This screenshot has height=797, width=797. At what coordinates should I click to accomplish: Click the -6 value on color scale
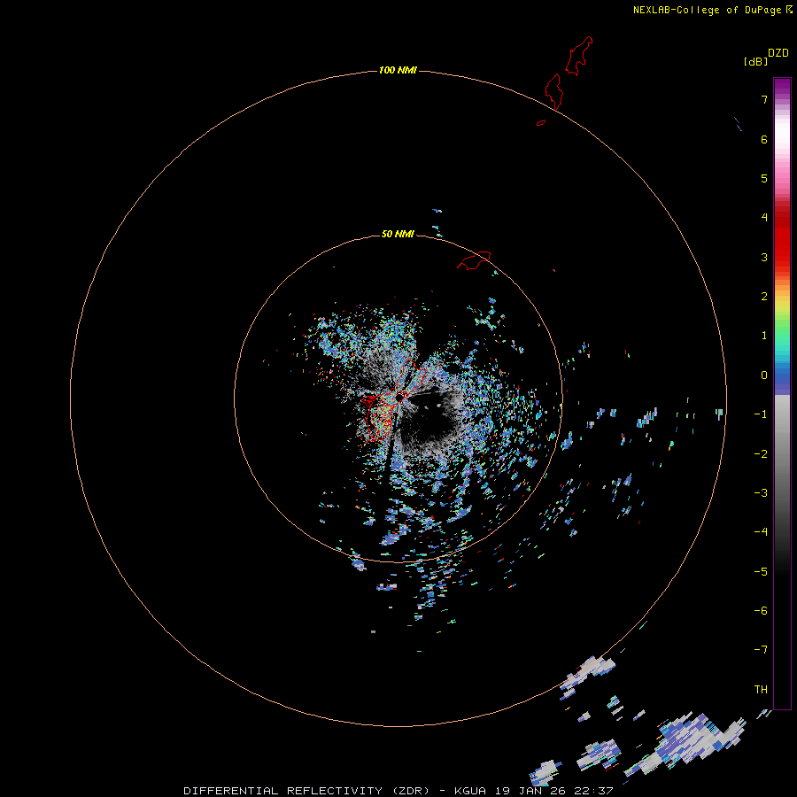click(761, 611)
